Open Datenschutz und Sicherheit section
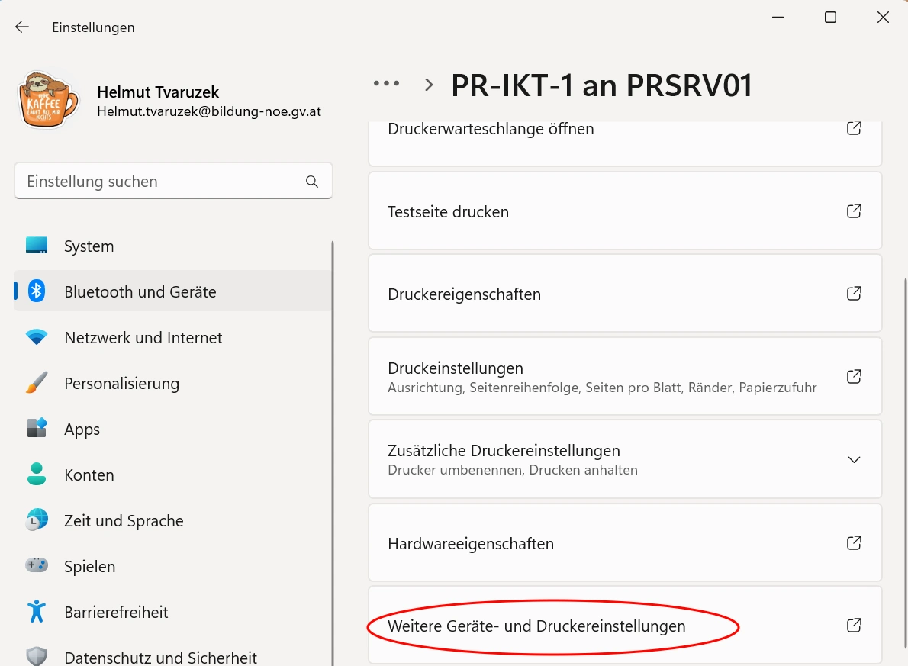Screen dimensions: 908x666 (x=160, y=657)
